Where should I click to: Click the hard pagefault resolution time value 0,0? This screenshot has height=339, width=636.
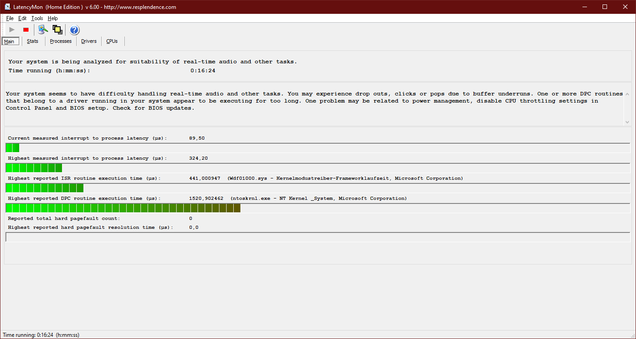(194, 227)
